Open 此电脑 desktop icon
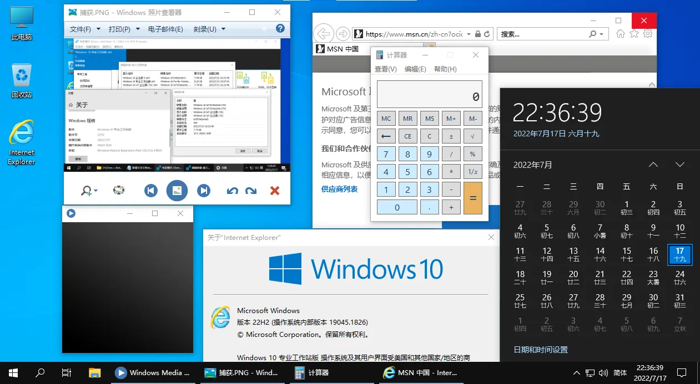700x384 pixels. [22, 24]
